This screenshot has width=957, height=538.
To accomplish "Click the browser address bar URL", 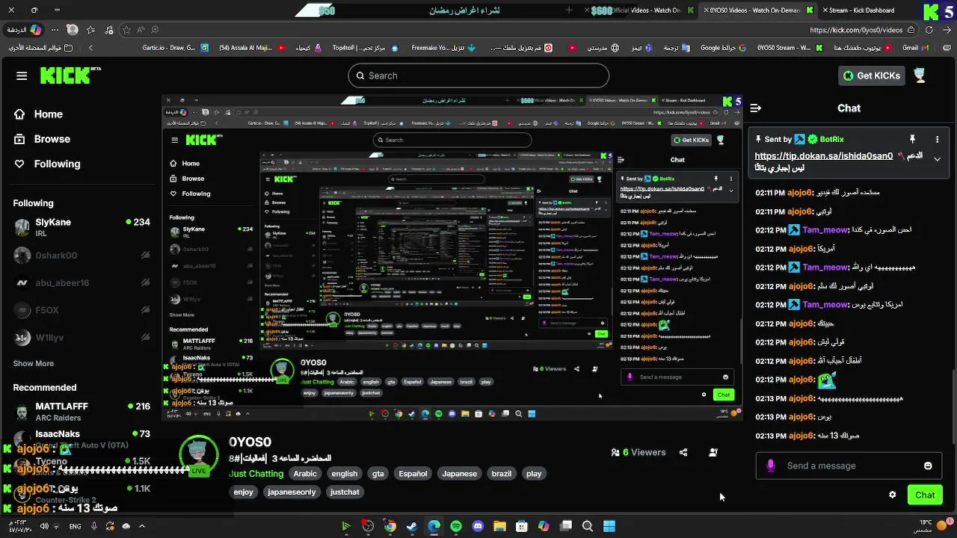I will point(856,30).
